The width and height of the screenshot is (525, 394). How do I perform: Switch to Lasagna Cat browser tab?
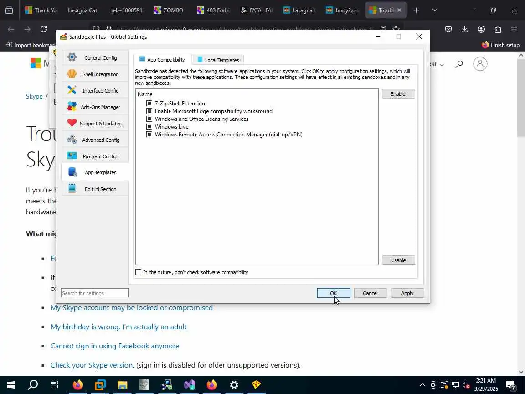[82, 10]
